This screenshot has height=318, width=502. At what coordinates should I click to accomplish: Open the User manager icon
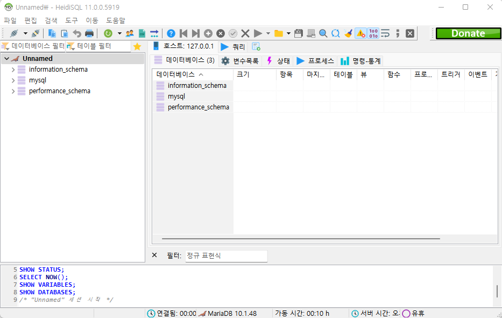tap(130, 33)
